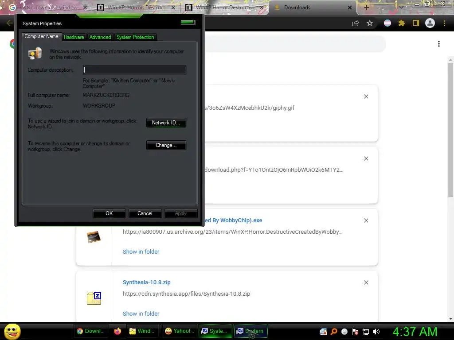
Task: Open the smiley-face Start button
Action: pyautogui.click(x=12, y=331)
